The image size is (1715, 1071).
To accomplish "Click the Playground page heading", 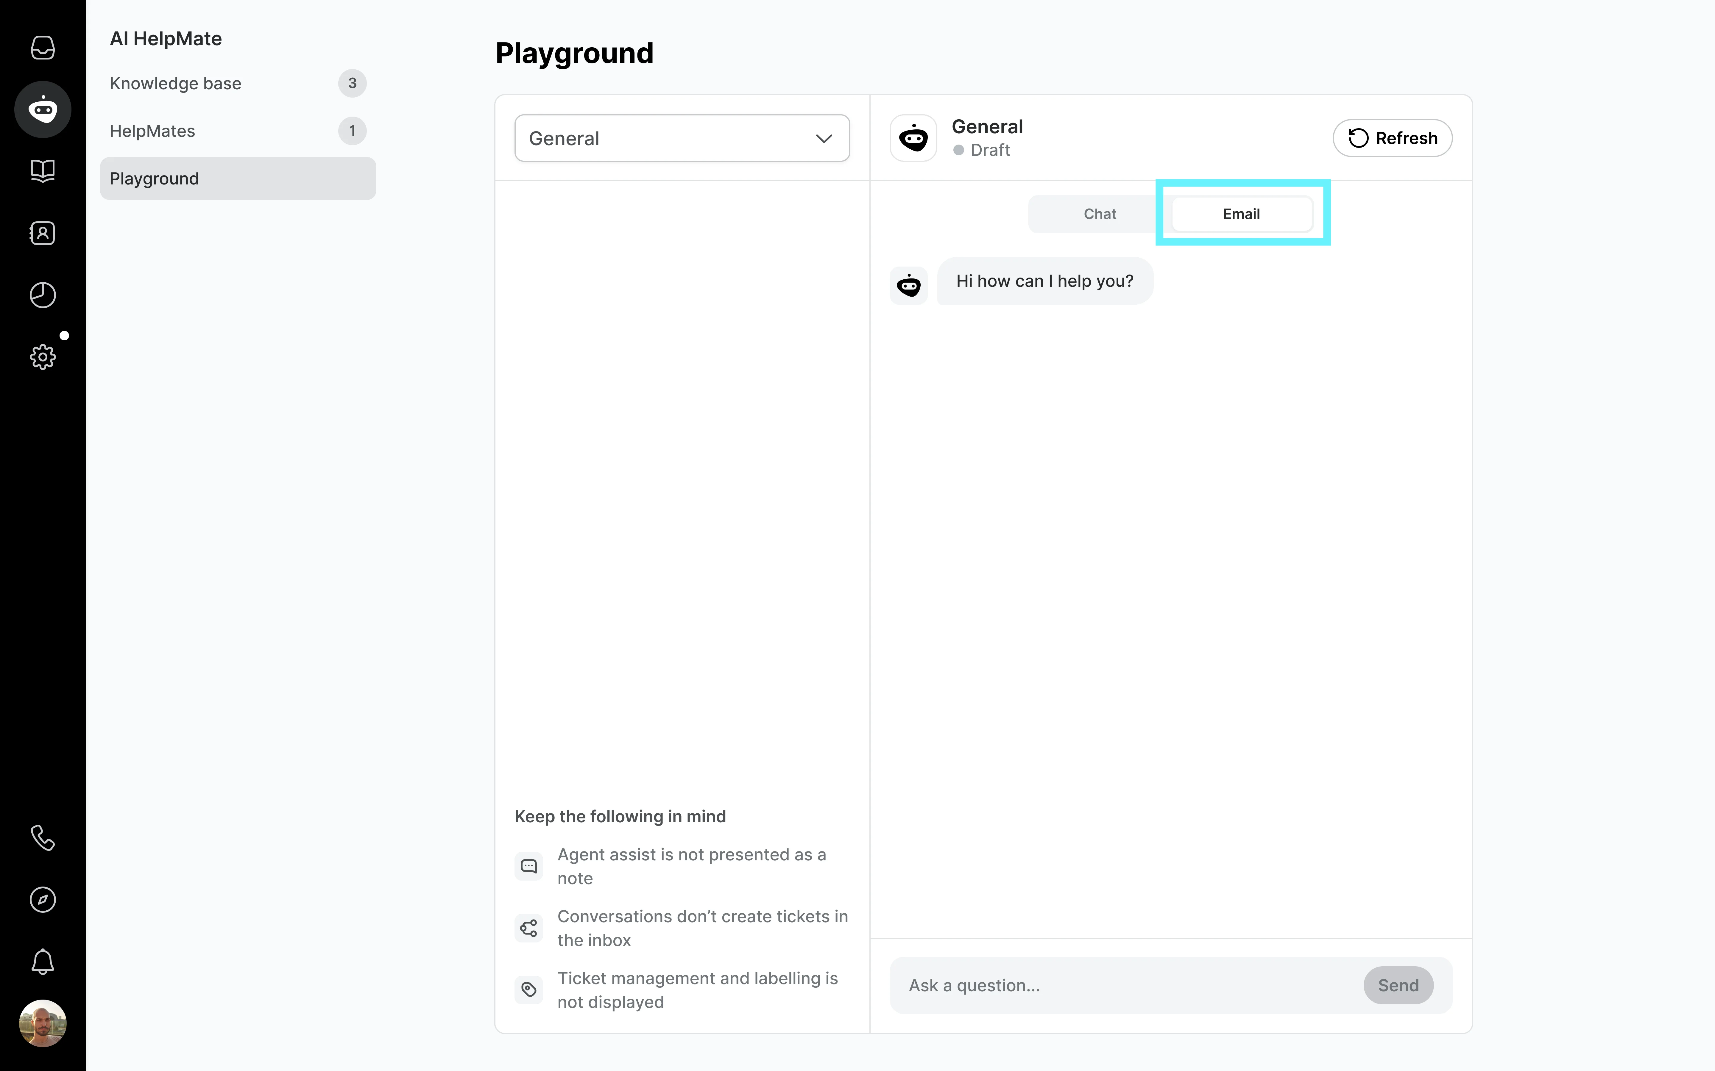I will tap(574, 53).
